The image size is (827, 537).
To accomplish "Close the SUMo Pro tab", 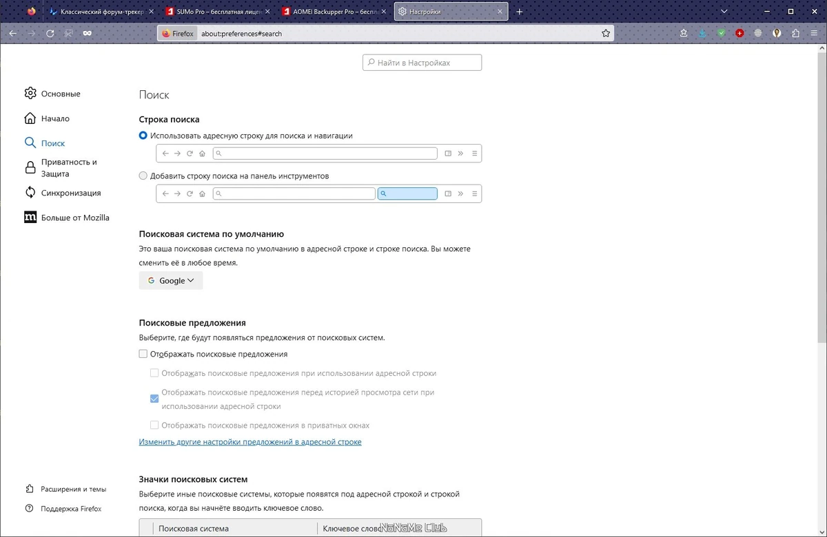I will click(267, 12).
